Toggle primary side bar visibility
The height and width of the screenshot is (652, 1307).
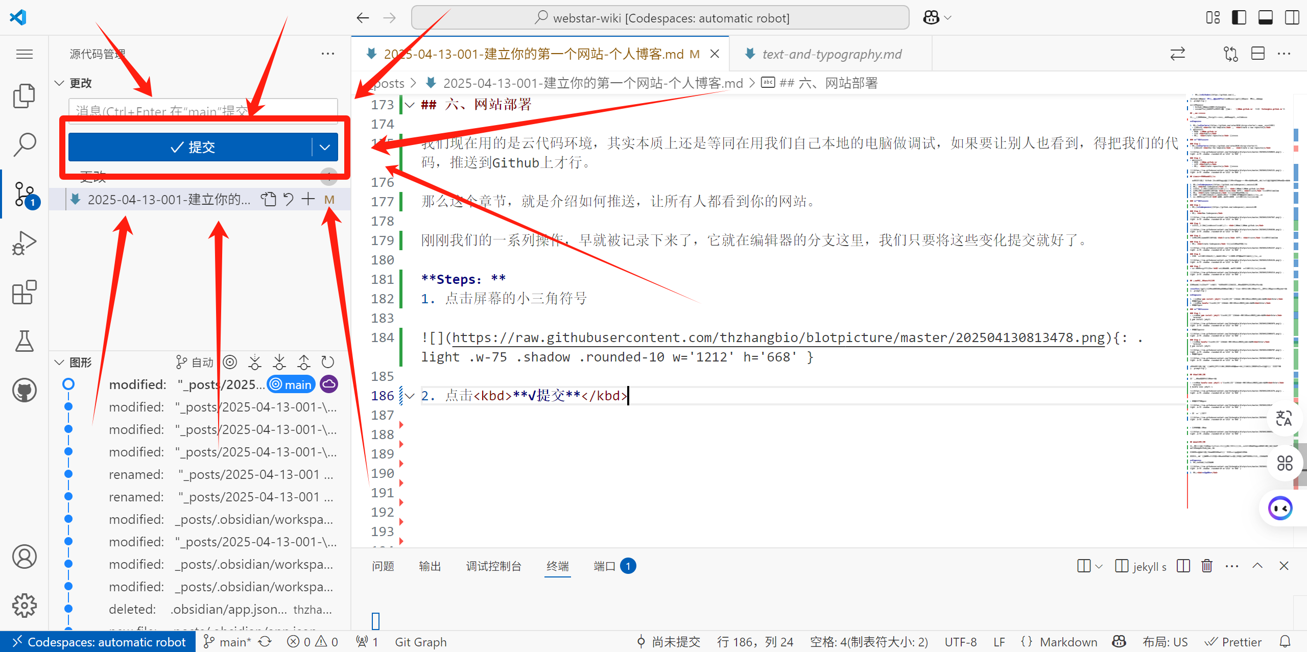point(1239,18)
